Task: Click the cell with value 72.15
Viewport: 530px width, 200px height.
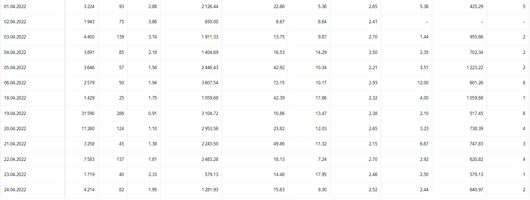Action: pyautogui.click(x=279, y=83)
